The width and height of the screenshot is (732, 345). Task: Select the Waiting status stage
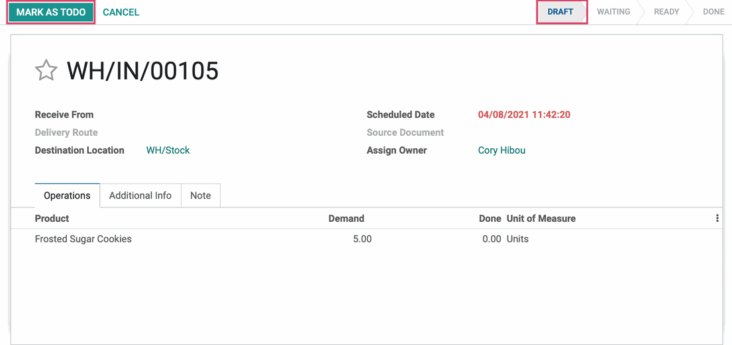613,12
